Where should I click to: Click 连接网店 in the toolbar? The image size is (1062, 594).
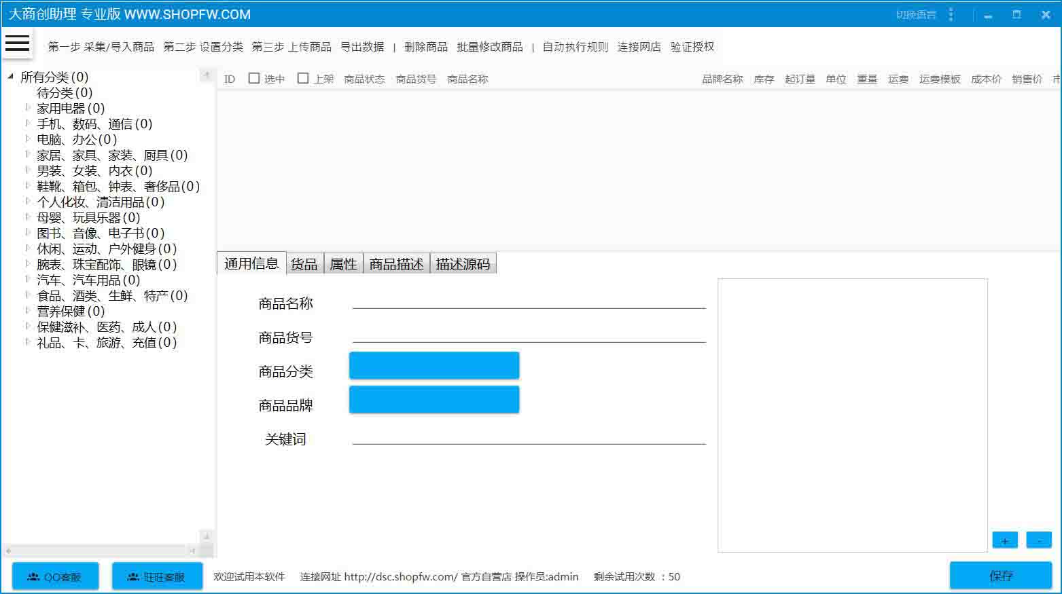click(639, 47)
